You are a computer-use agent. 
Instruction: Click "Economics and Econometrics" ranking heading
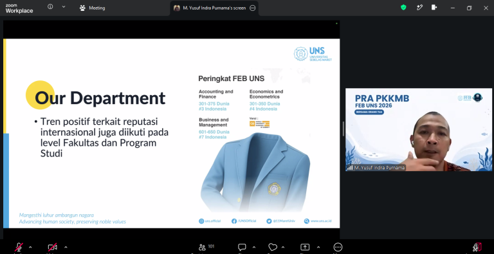(x=266, y=94)
